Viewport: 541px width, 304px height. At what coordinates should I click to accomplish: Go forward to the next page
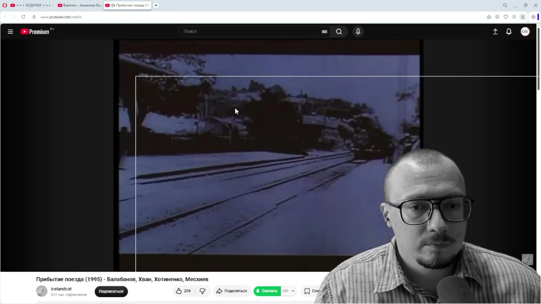coord(14,17)
